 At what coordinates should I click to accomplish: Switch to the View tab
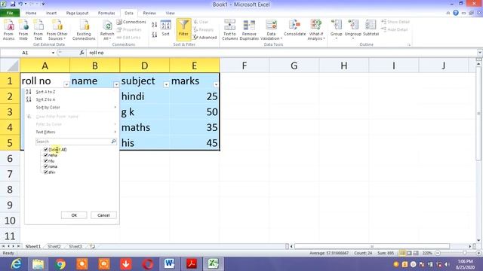coord(170,13)
